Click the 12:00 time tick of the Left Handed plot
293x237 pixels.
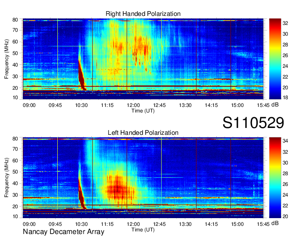[x=133, y=224]
